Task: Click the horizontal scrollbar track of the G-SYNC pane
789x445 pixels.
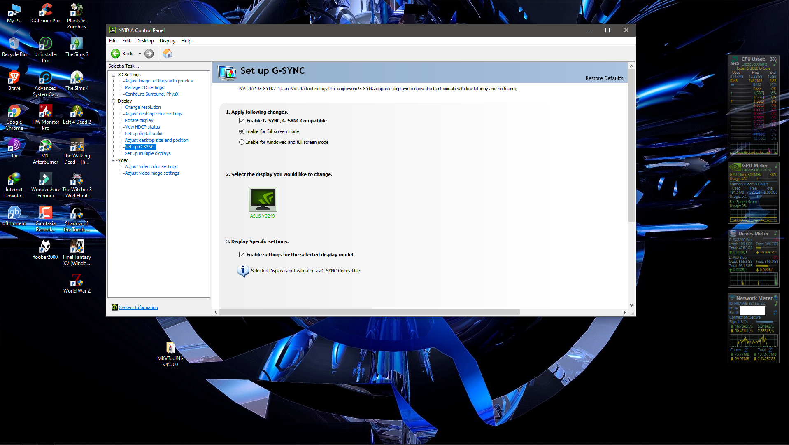Action: click(x=571, y=312)
